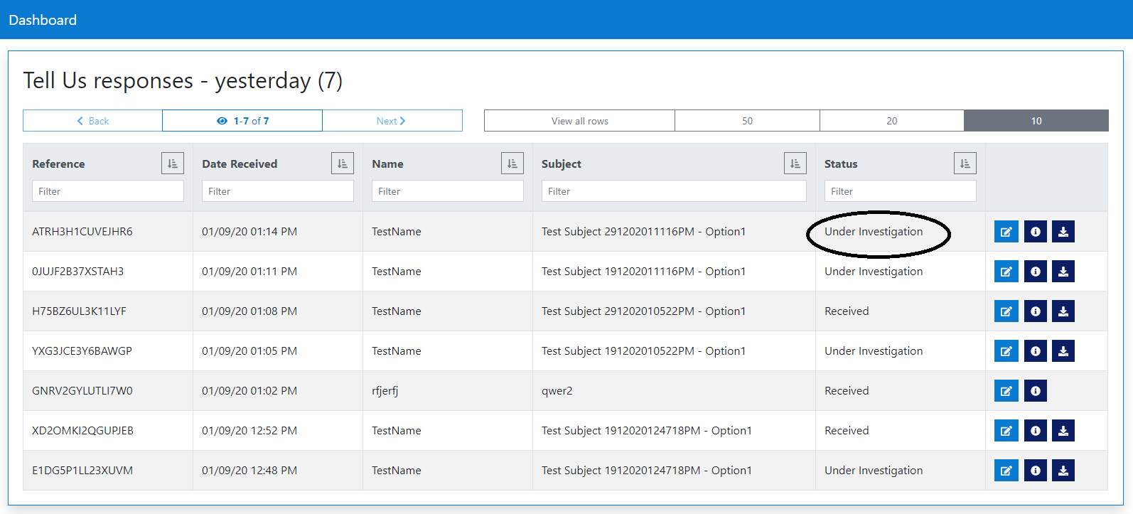Toggle sort order on Name column
Image resolution: width=1133 pixels, height=514 pixels.
coord(512,164)
